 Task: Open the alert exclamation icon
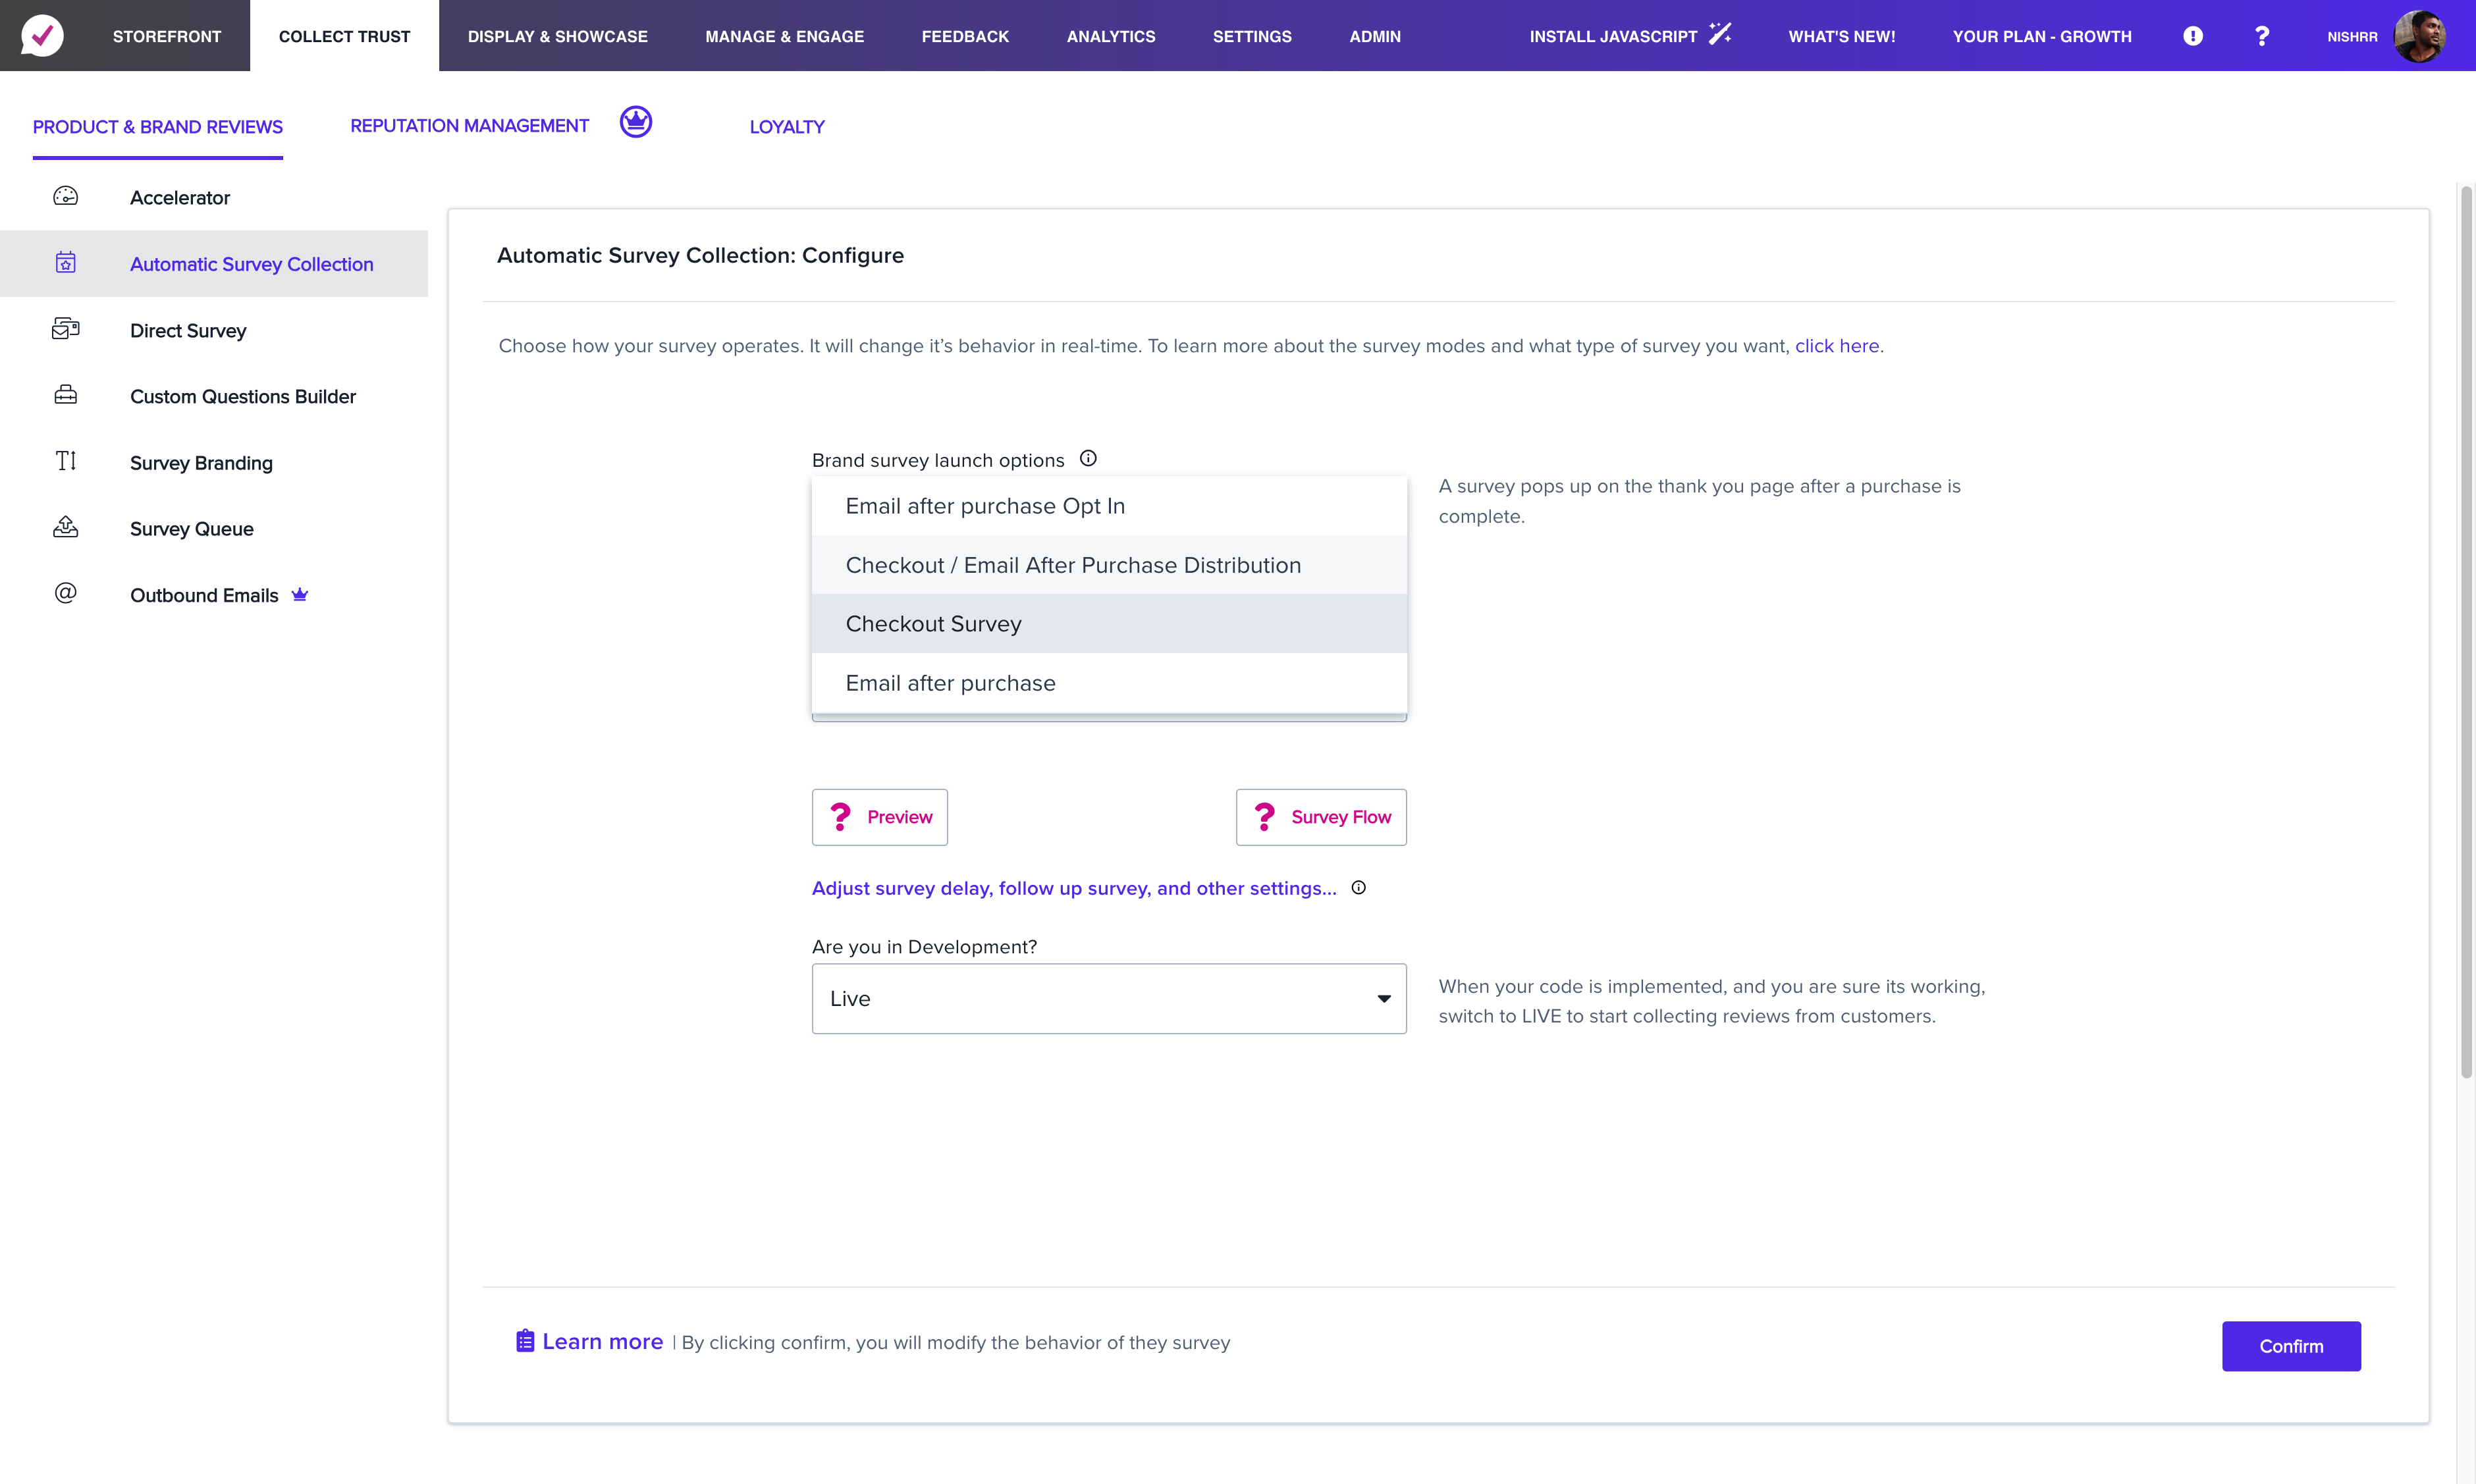click(2193, 36)
